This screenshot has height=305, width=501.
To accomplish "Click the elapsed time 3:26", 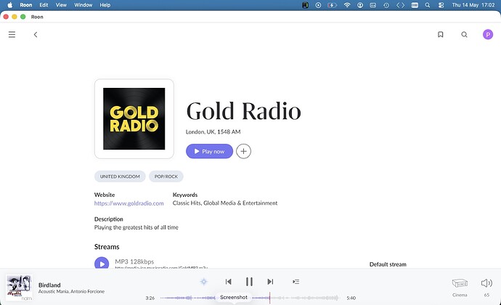I will (150, 298).
